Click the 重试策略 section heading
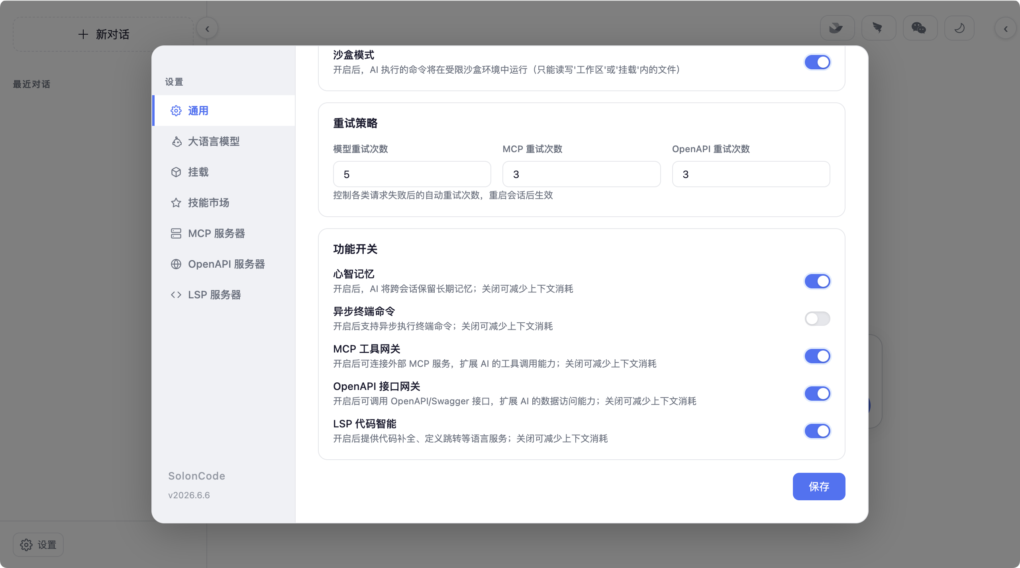This screenshot has height=568, width=1020. pos(355,123)
